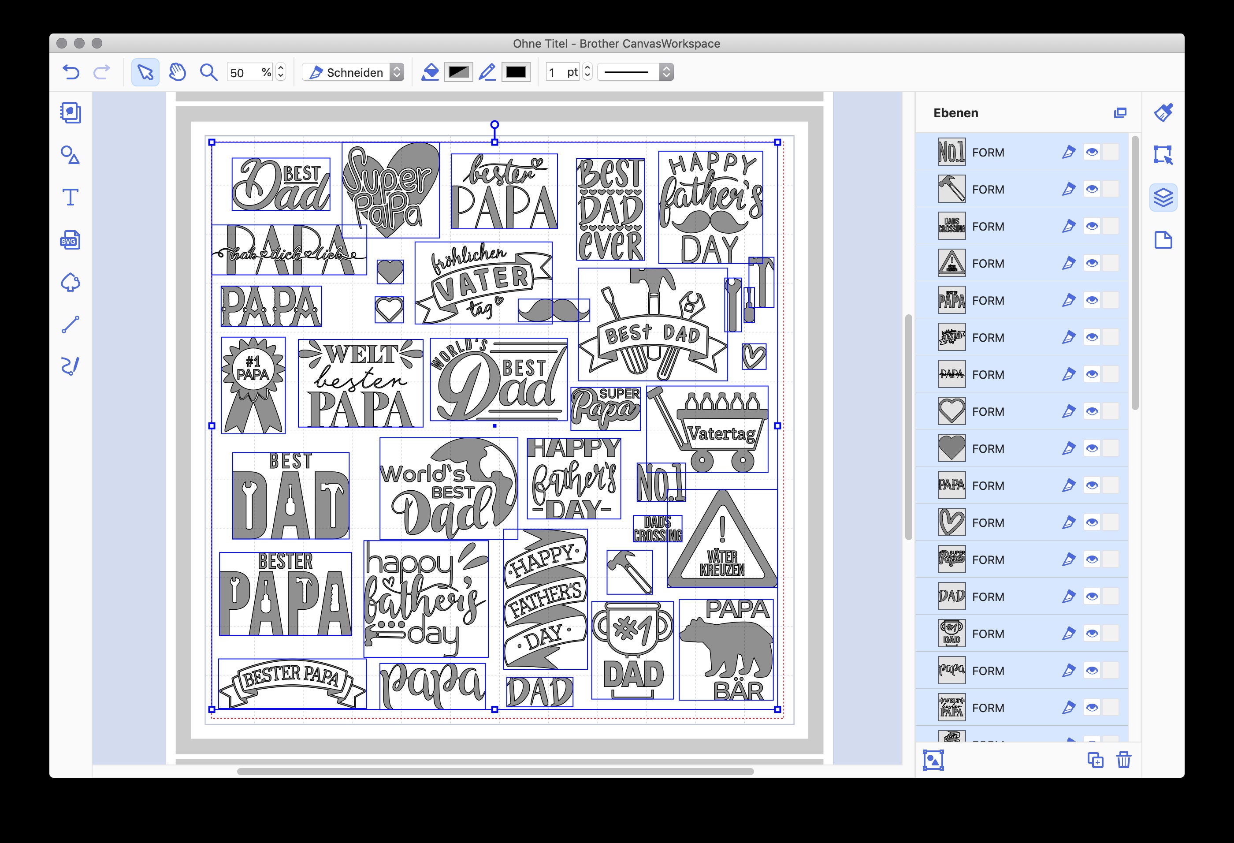Open the SVG import tool

70,240
